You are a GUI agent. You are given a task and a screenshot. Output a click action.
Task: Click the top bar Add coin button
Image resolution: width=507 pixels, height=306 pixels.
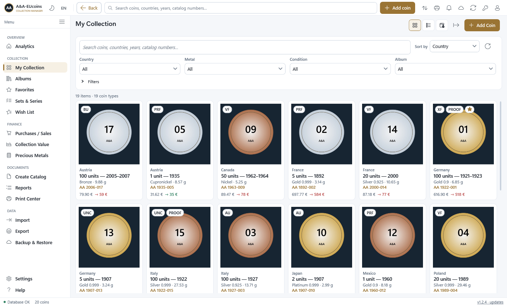397,8
